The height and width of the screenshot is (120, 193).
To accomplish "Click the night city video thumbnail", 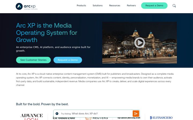I will 140,43.
